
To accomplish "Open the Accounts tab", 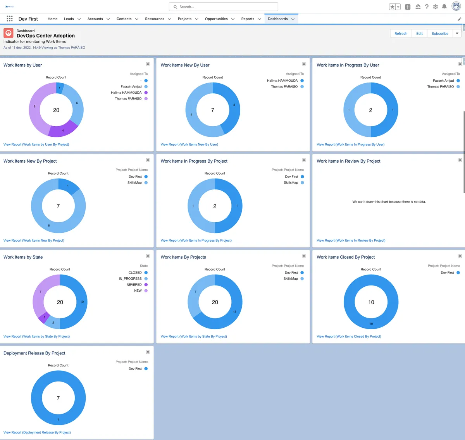I will tap(95, 19).
